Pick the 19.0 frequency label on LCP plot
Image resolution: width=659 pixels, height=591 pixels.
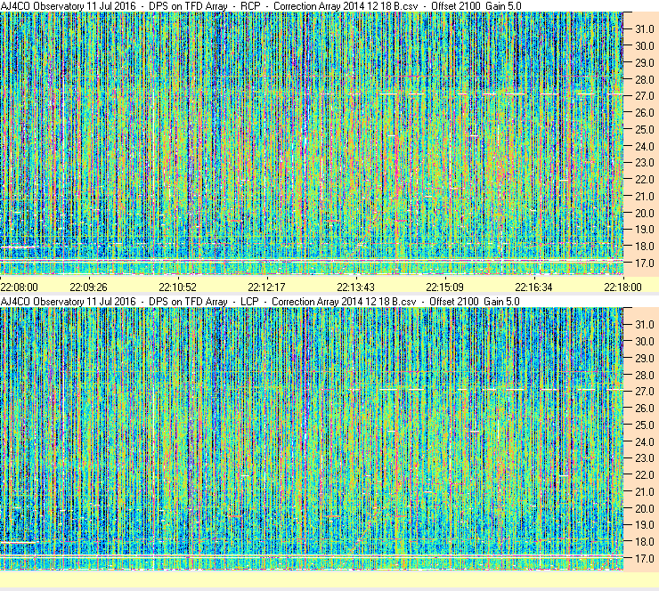(645, 524)
